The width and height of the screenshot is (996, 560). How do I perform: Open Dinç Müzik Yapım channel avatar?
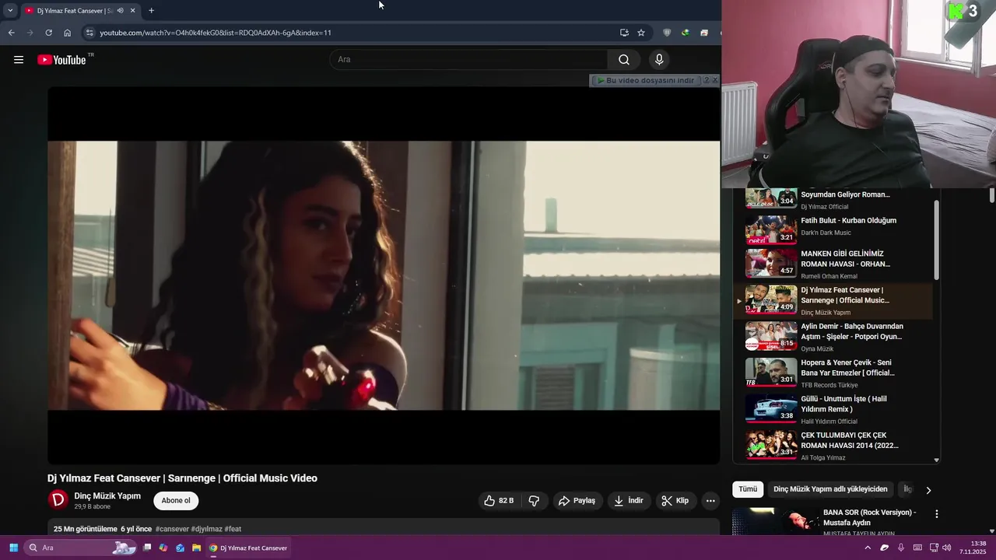pyautogui.click(x=58, y=500)
